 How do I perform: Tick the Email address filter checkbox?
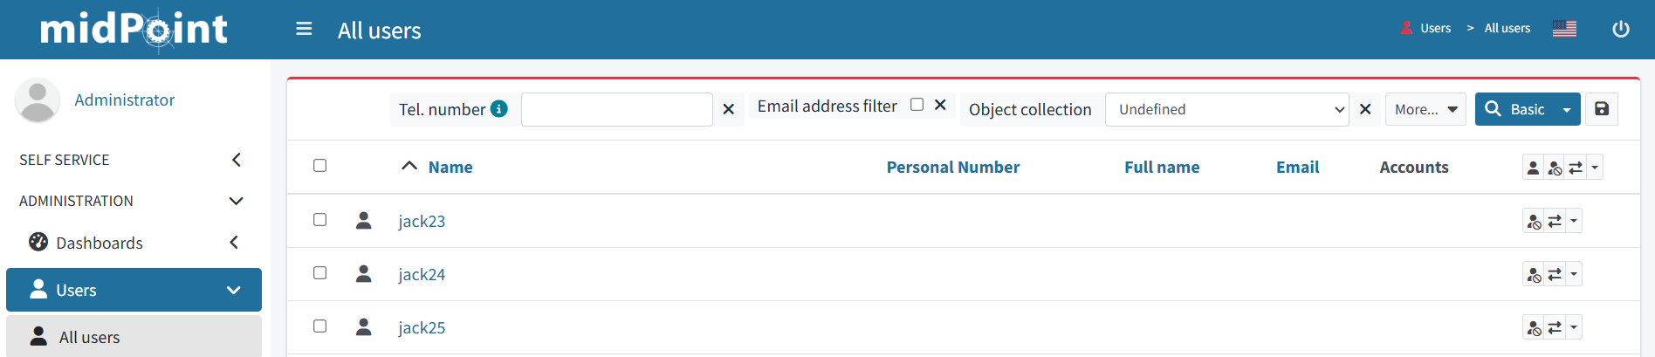(x=917, y=105)
